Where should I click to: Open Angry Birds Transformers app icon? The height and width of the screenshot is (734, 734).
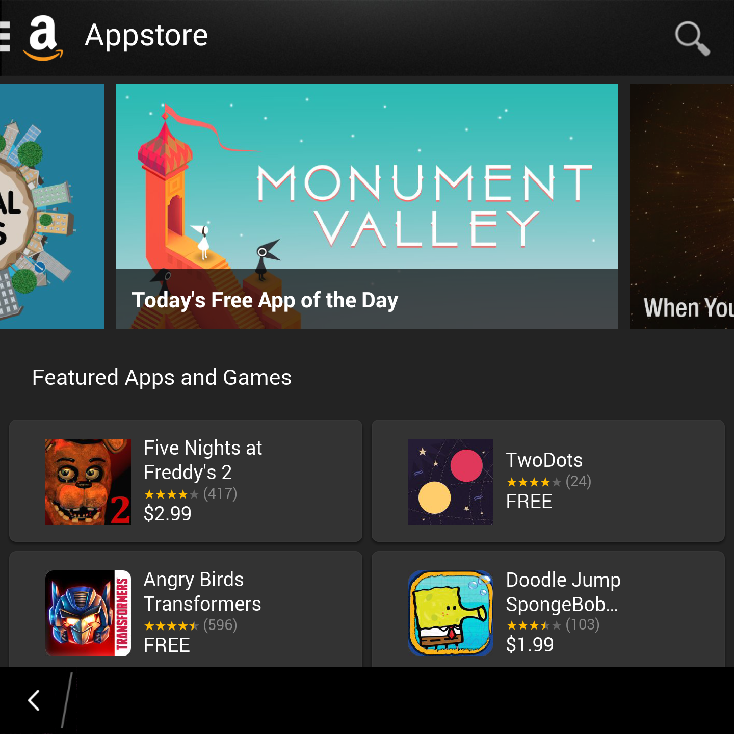pyautogui.click(x=88, y=613)
